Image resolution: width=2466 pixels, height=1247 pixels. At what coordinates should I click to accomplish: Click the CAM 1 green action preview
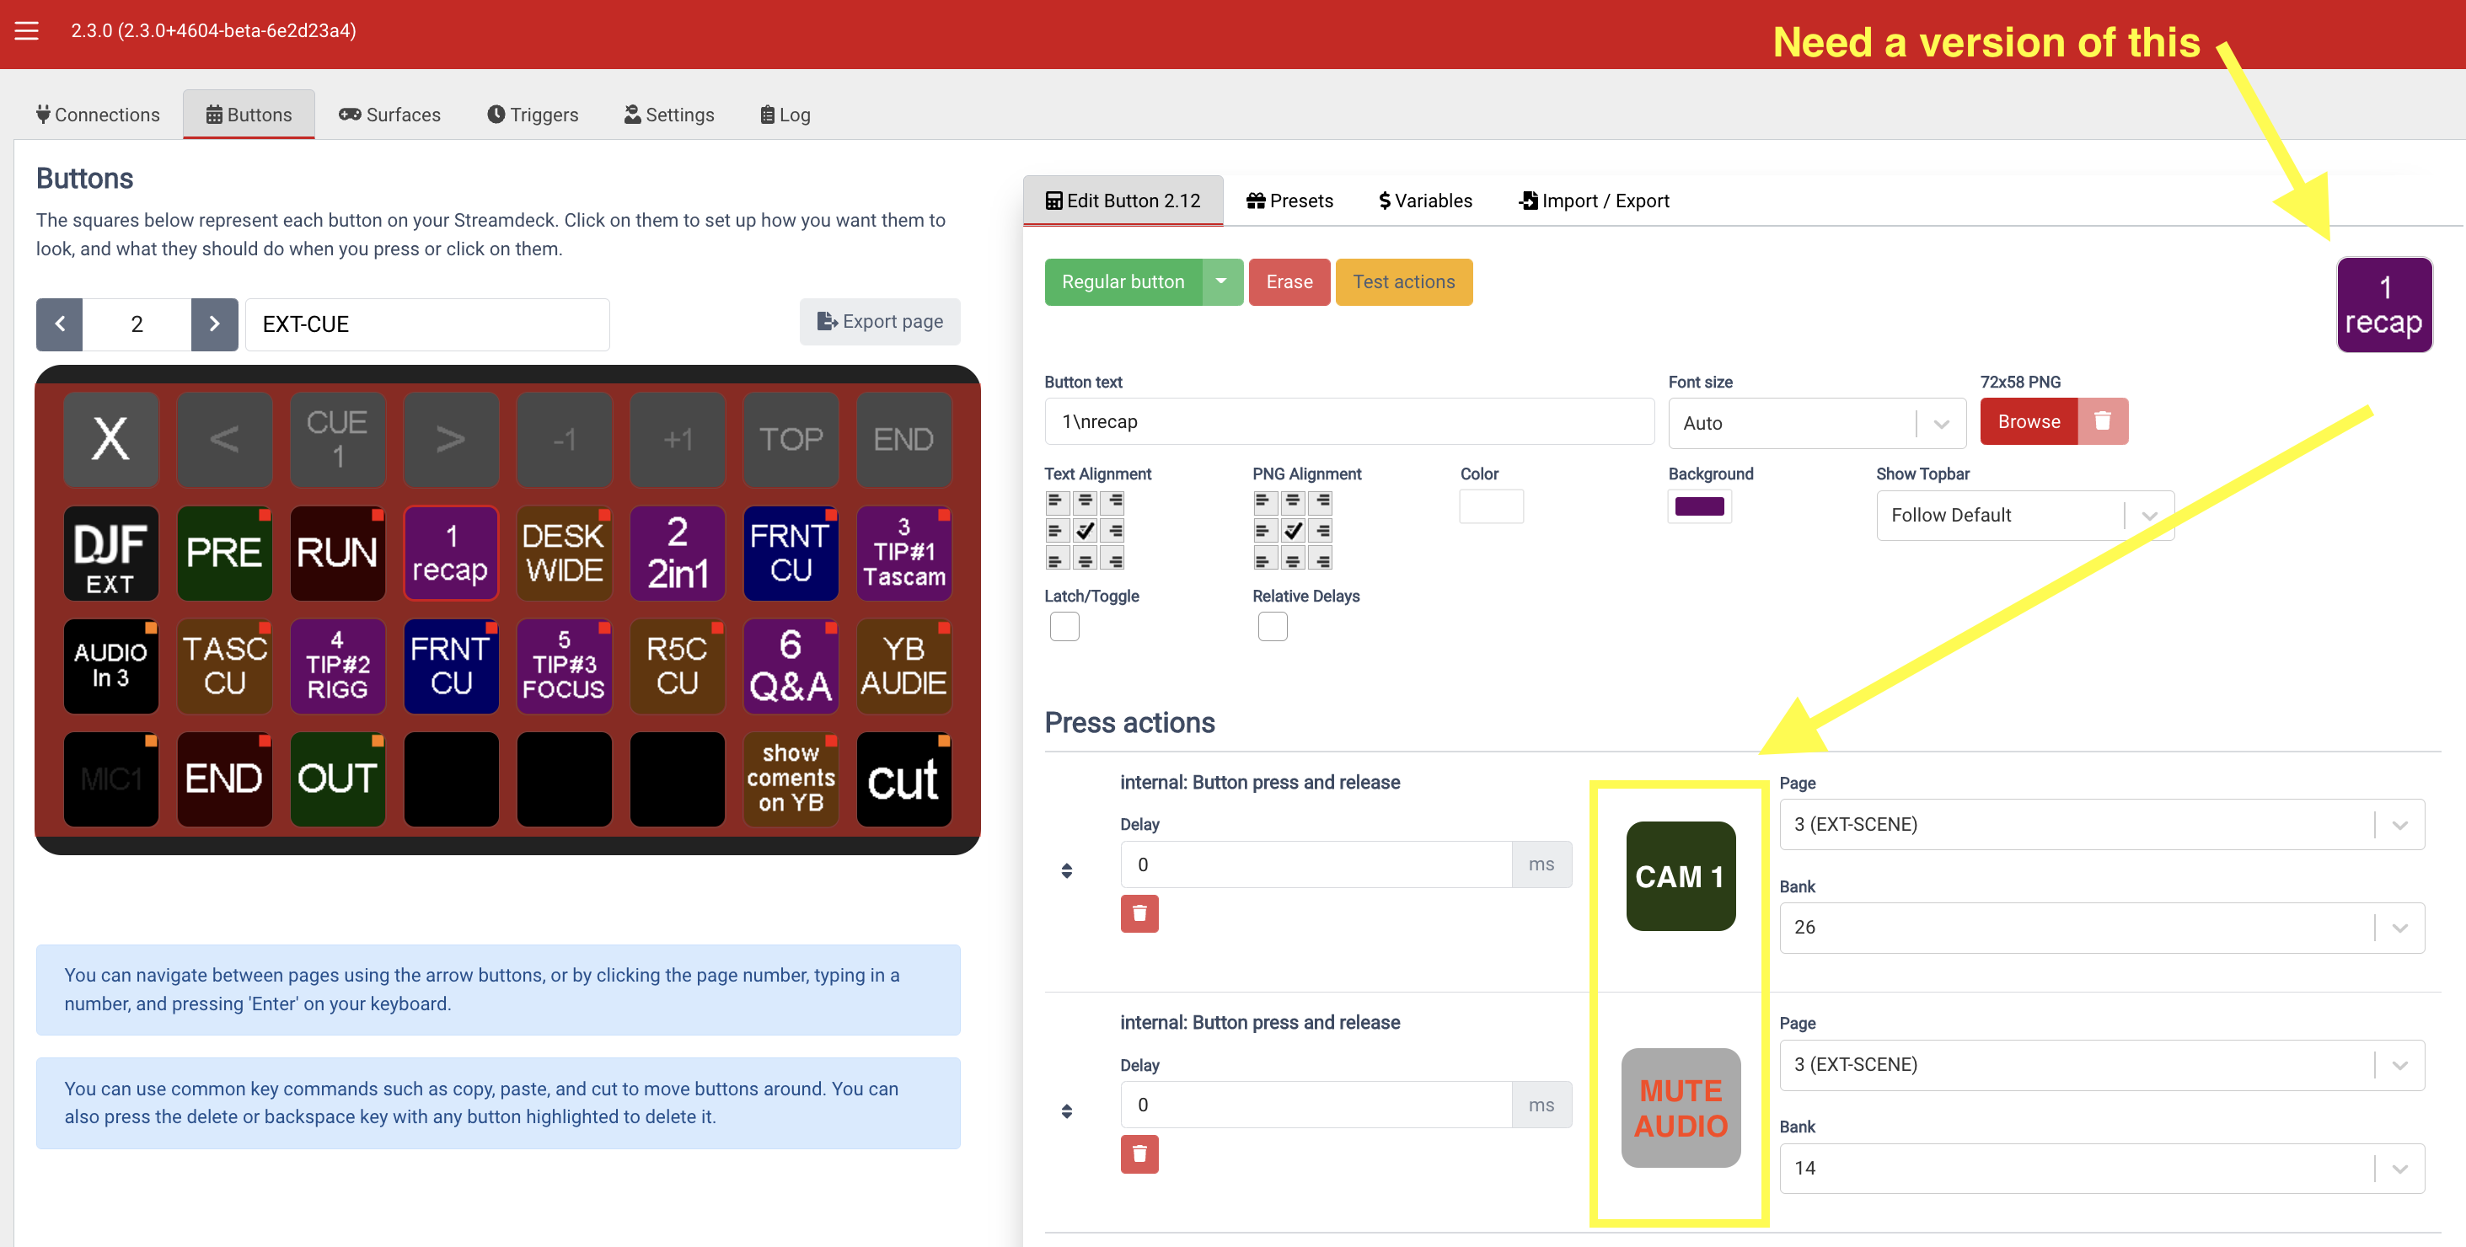[x=1679, y=875]
